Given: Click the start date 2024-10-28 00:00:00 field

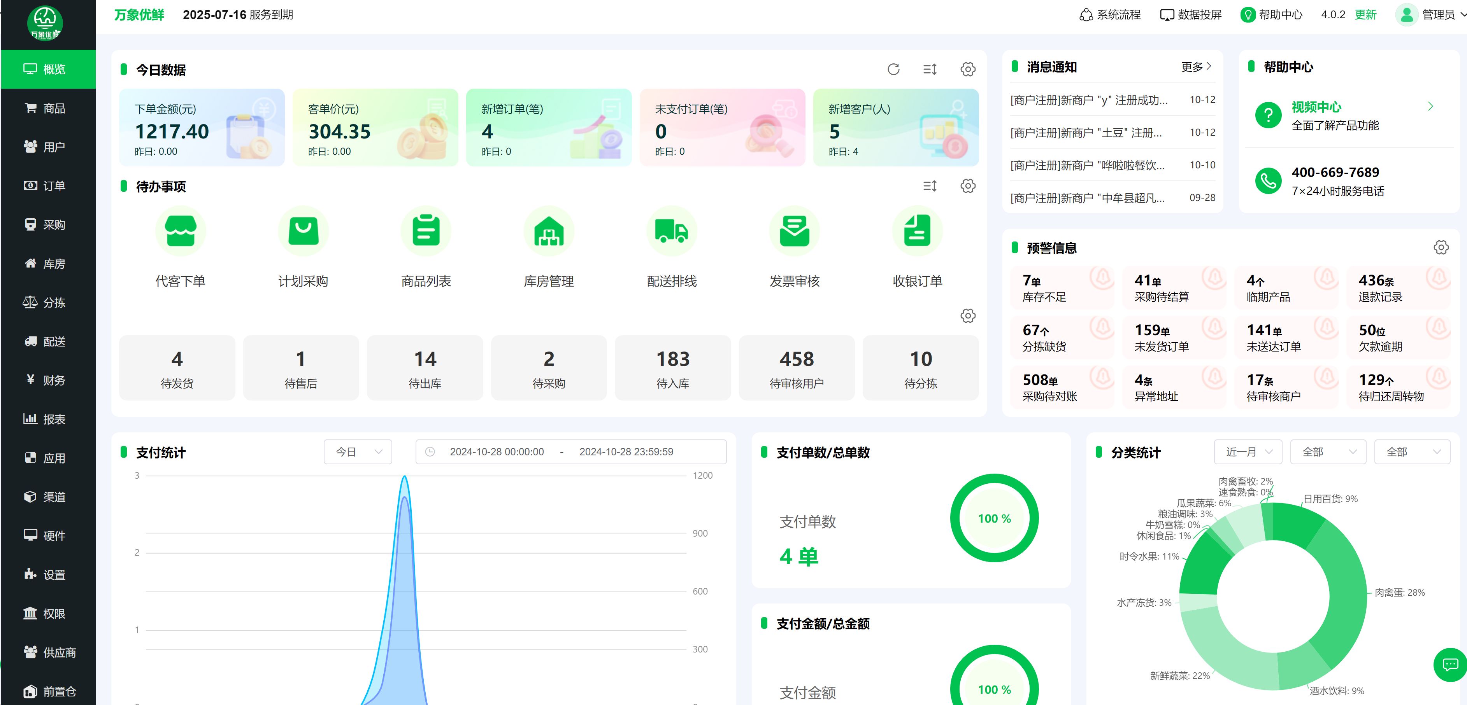Looking at the screenshot, I should (497, 452).
